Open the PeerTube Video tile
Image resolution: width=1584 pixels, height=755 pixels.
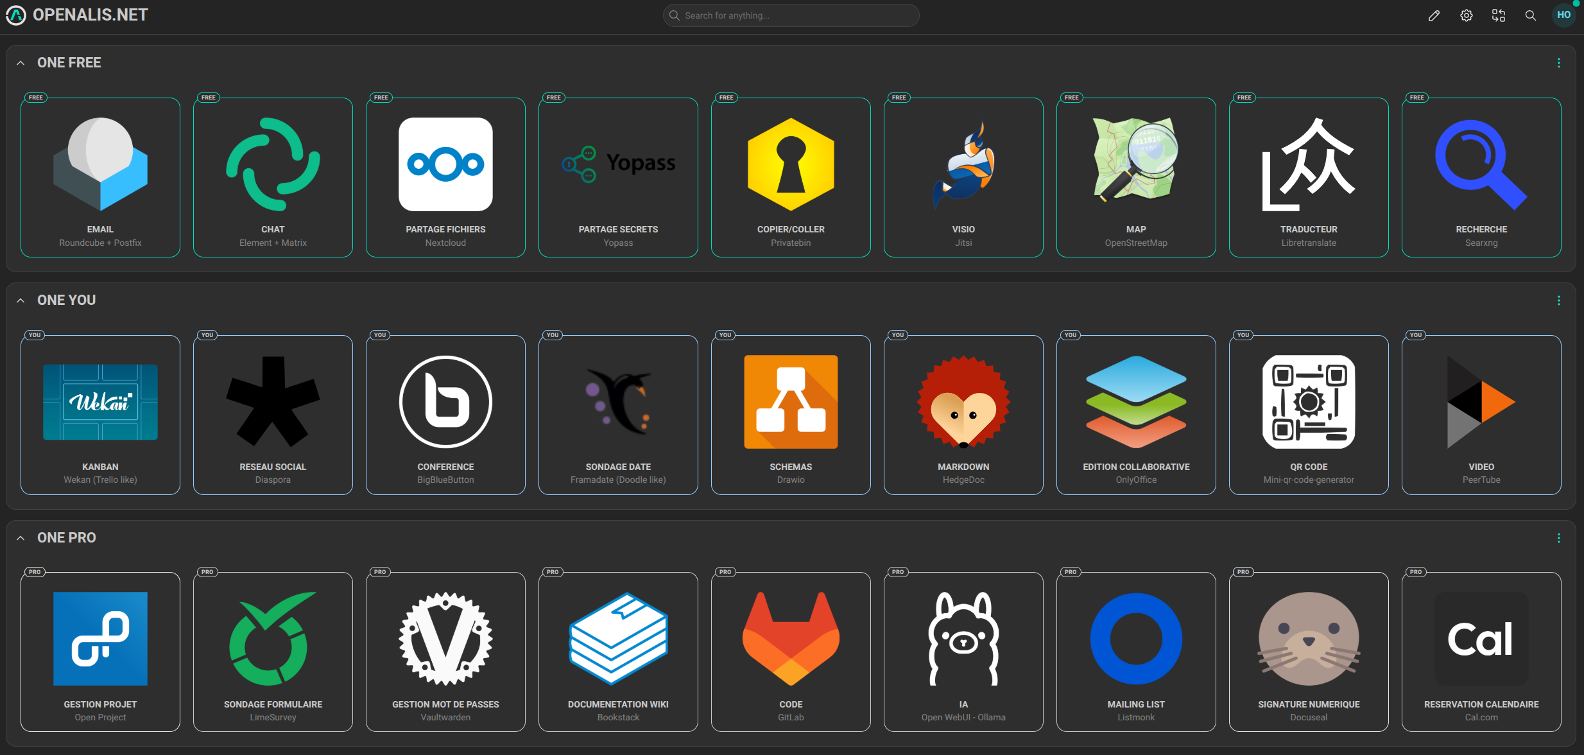click(x=1481, y=415)
